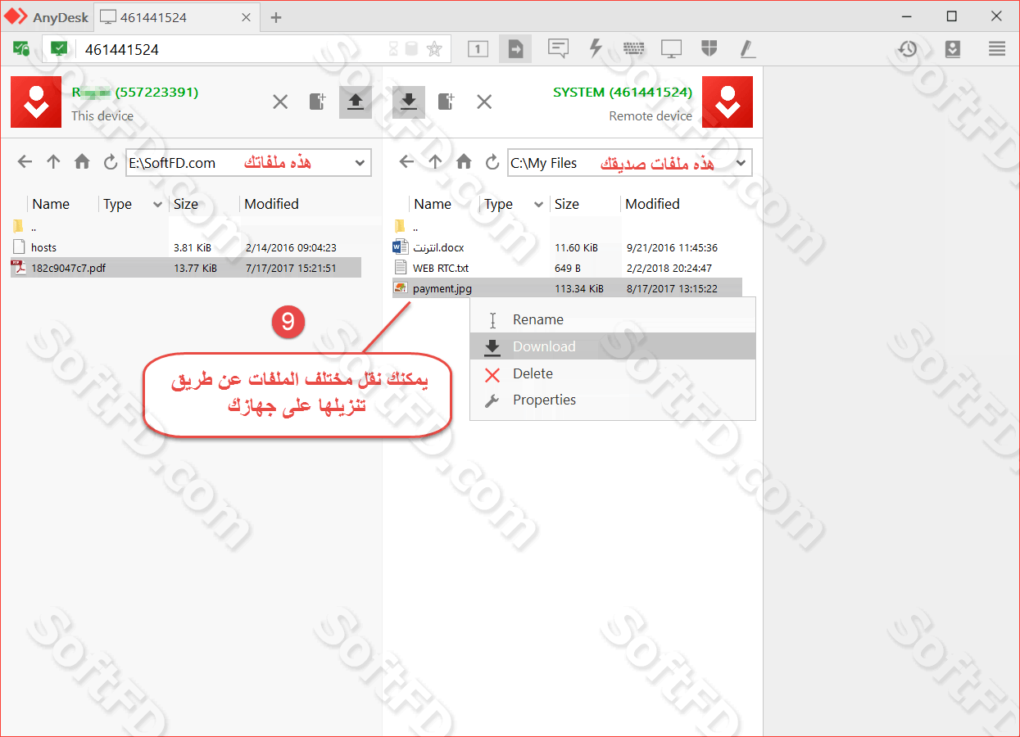The height and width of the screenshot is (737, 1020).
Task: Open session history clock icon
Action: click(907, 49)
